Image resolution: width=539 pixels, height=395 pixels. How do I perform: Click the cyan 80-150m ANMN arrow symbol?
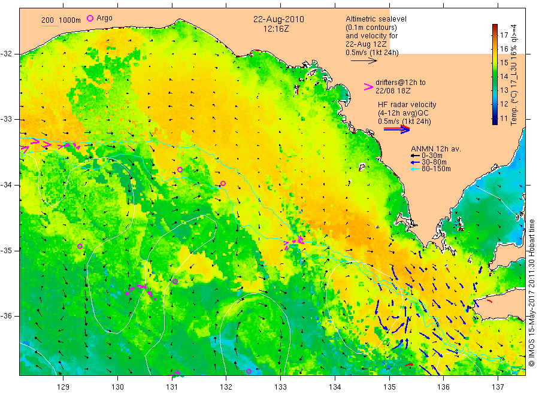(x=415, y=169)
